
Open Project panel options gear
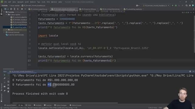(22, 9)
